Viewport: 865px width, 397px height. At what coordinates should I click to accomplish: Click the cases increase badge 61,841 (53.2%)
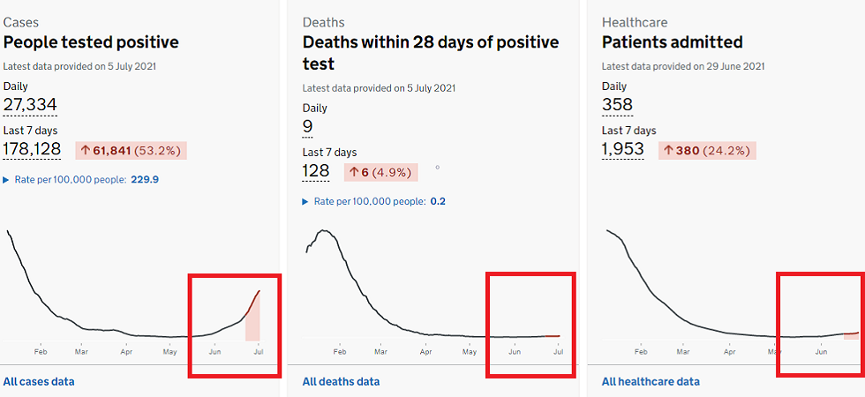132,151
